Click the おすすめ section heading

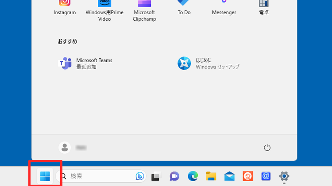67,41
